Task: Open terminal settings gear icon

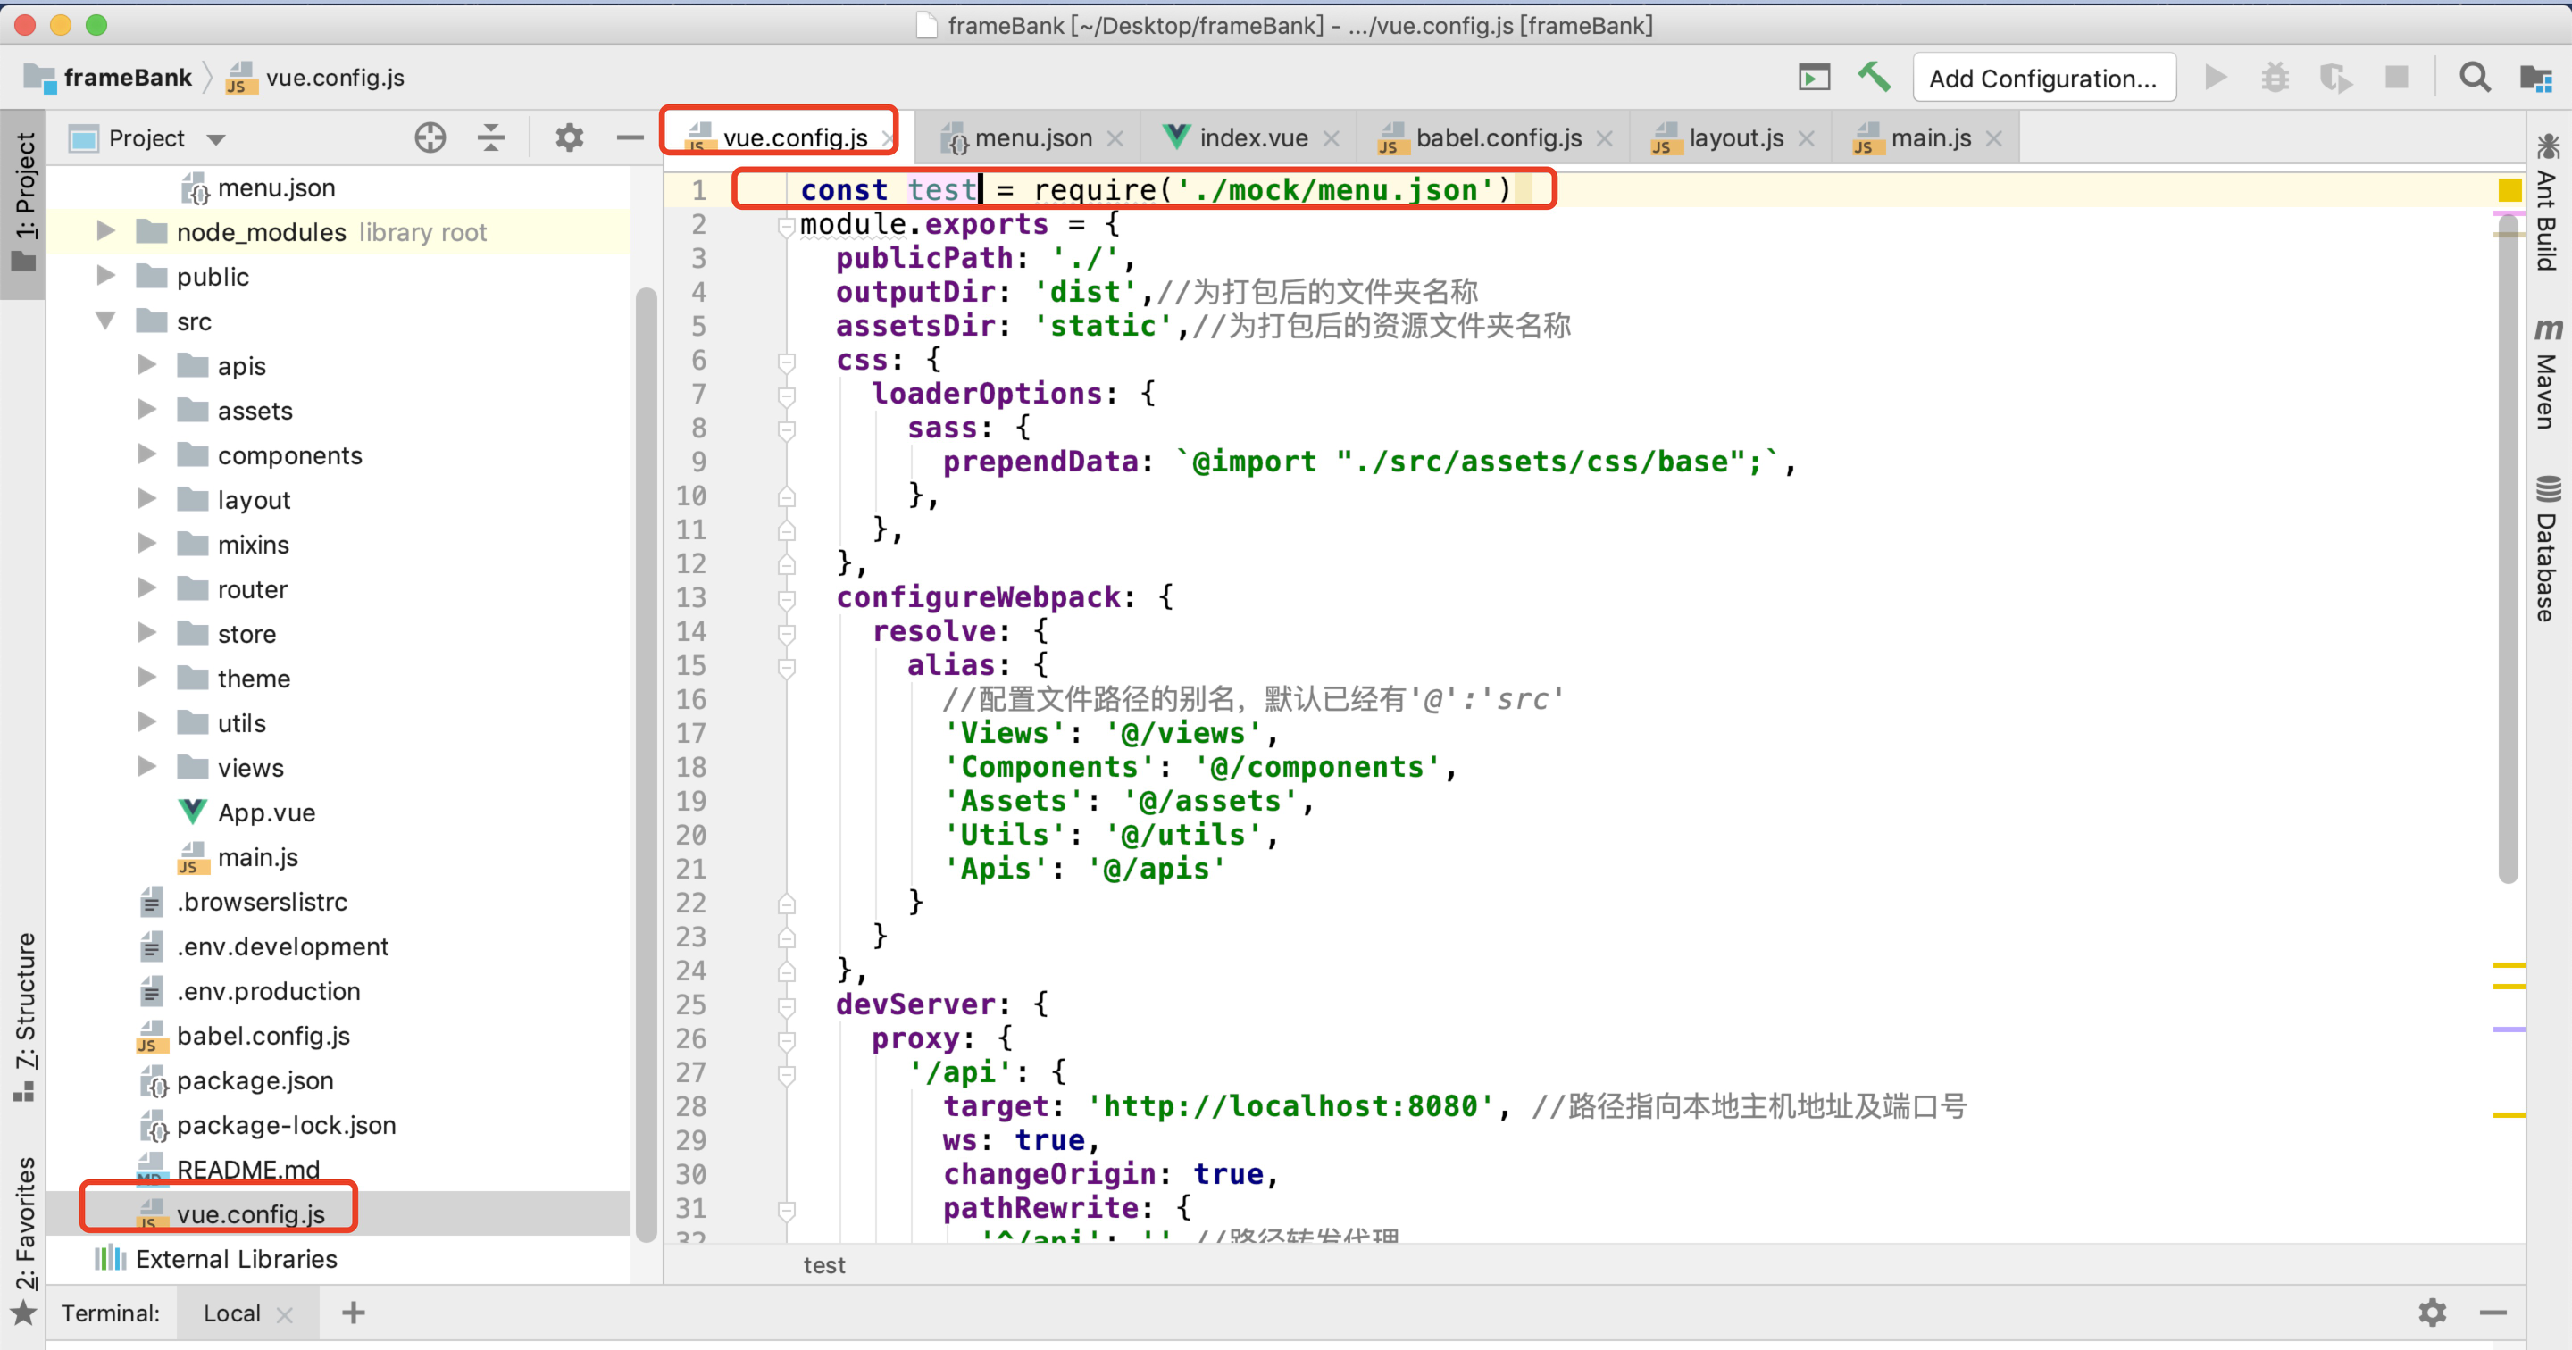Action: pos(2432,1312)
